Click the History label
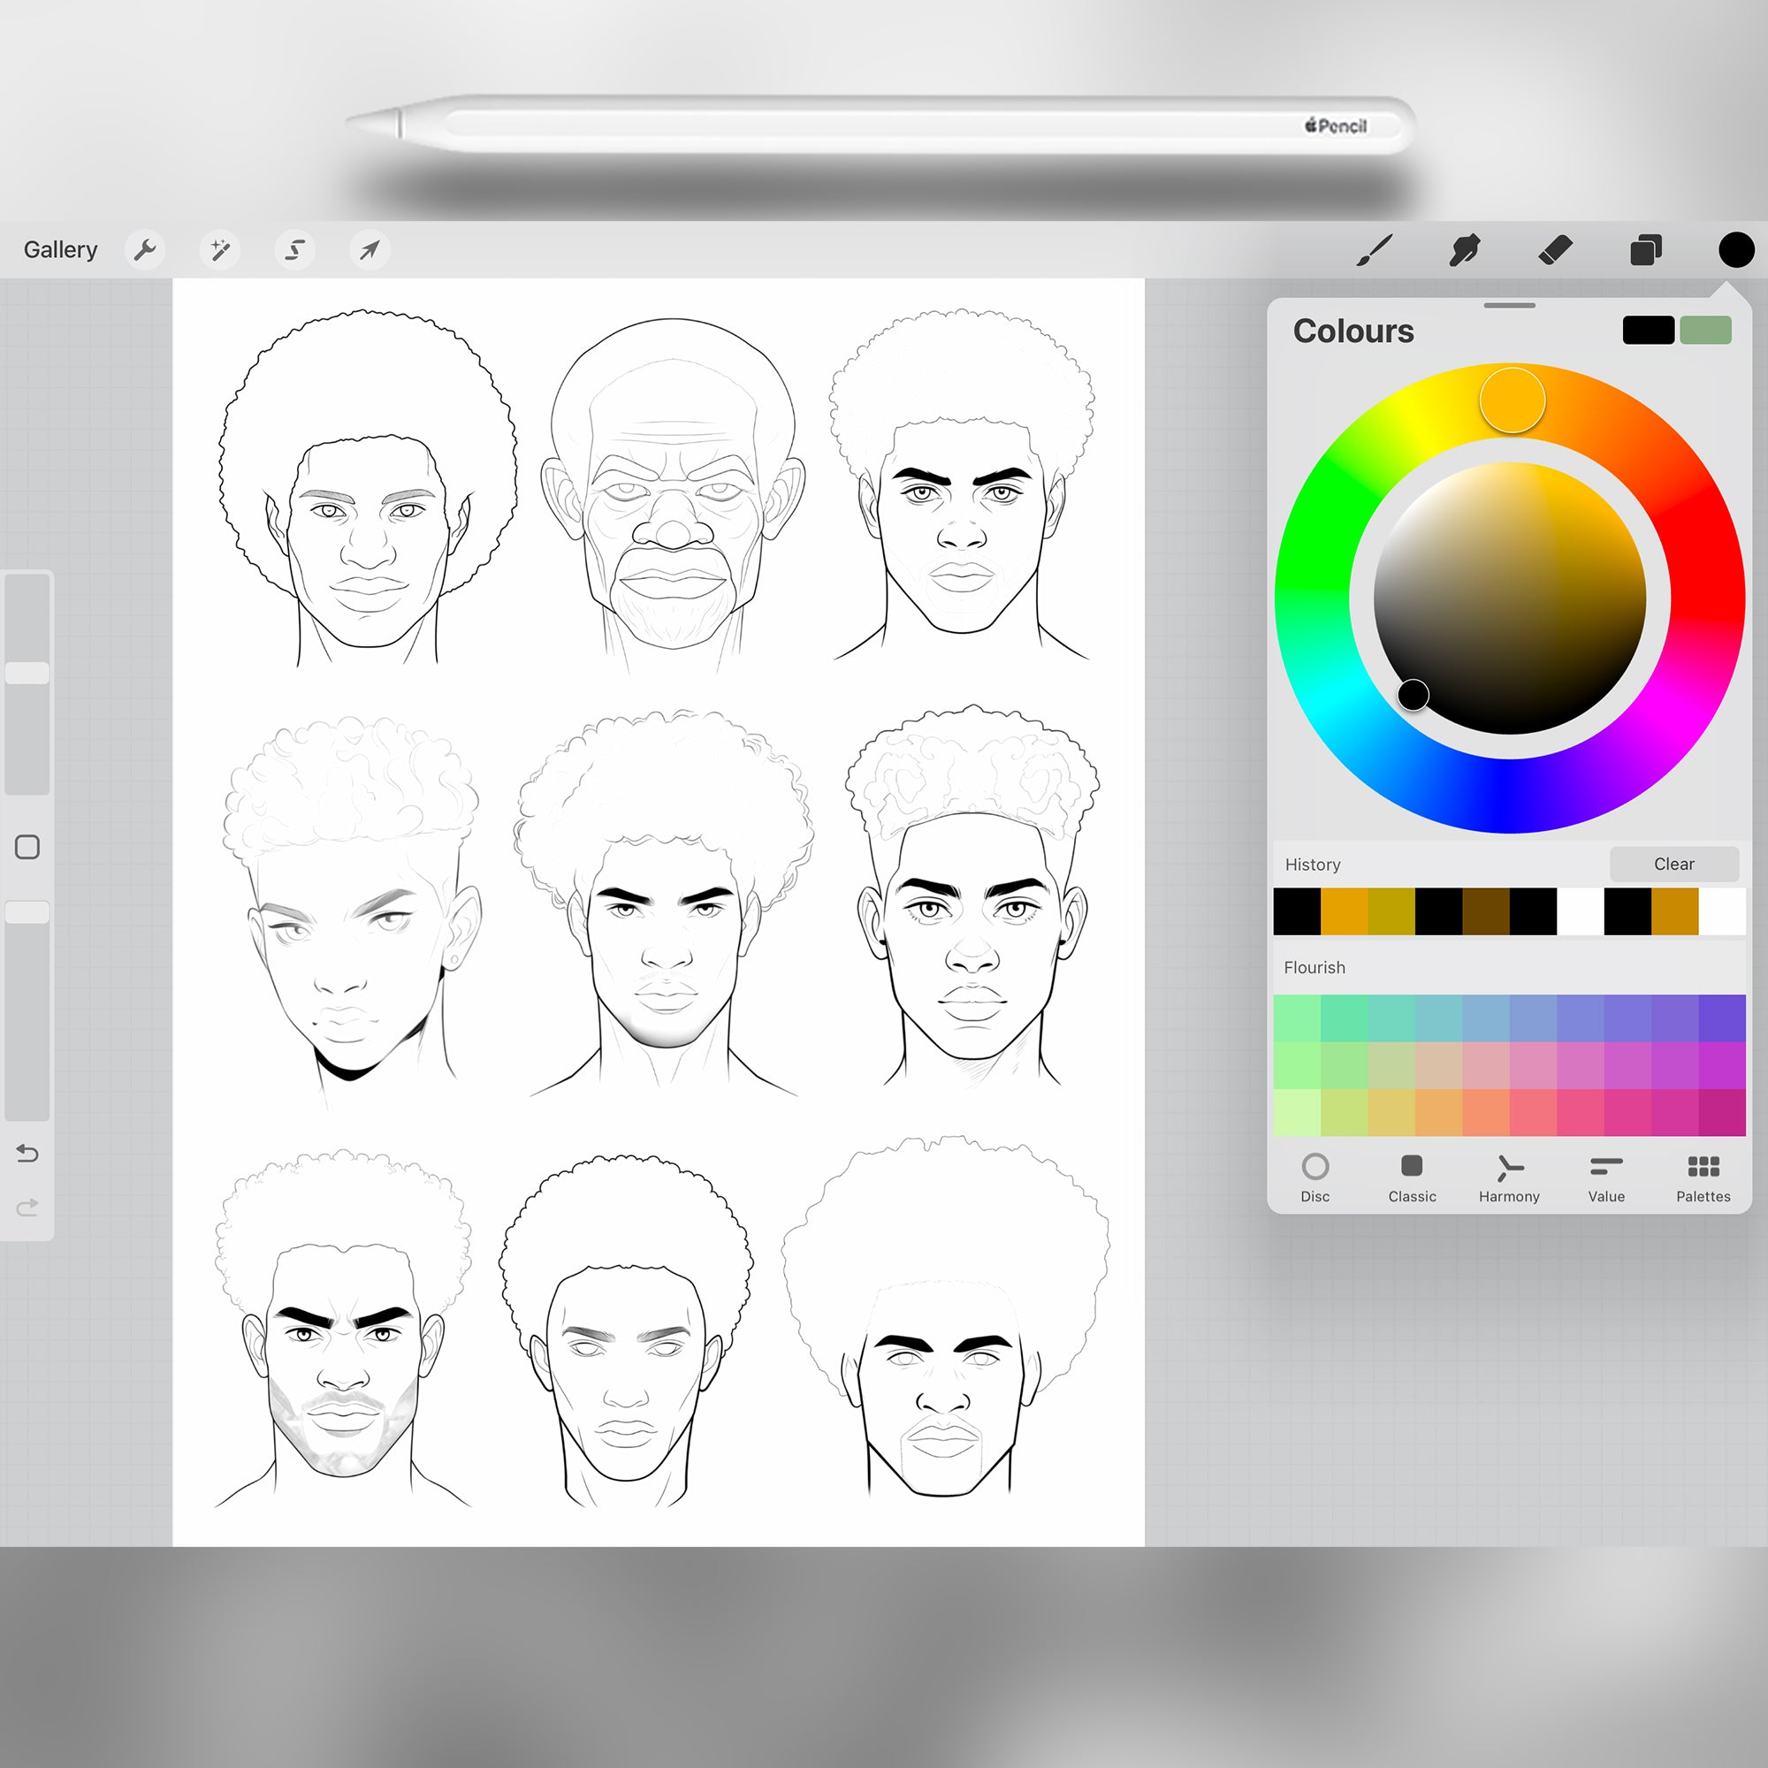 (x=1312, y=865)
